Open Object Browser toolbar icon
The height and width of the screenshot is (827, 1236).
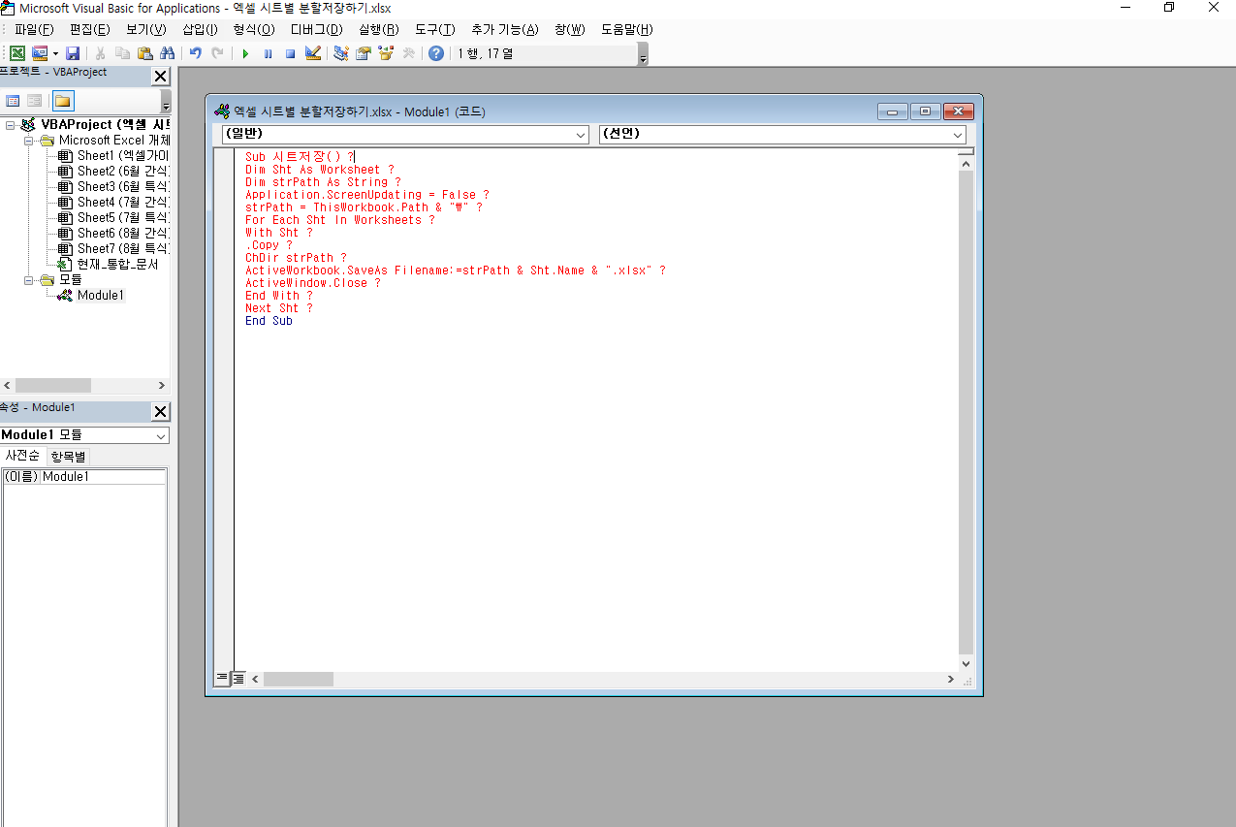tap(386, 53)
